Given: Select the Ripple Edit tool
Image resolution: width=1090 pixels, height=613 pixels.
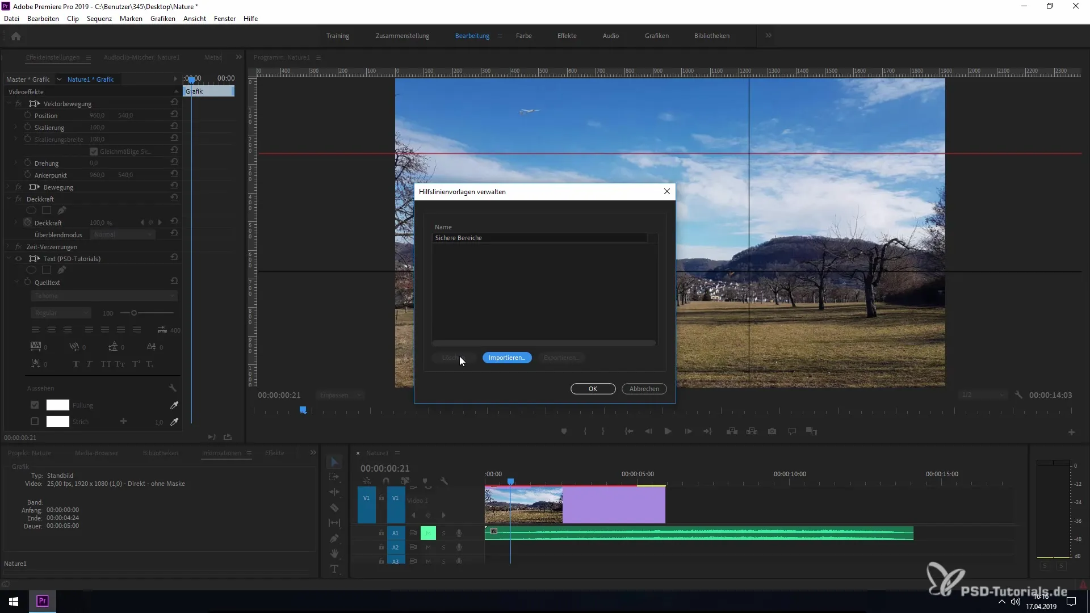Looking at the screenshot, I should (x=334, y=492).
